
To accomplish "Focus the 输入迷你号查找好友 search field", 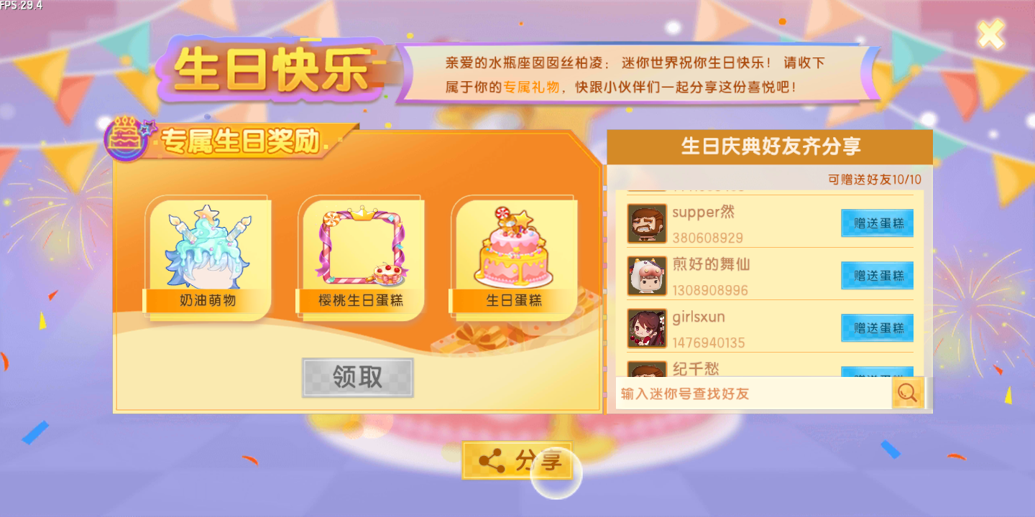I will 753,393.
